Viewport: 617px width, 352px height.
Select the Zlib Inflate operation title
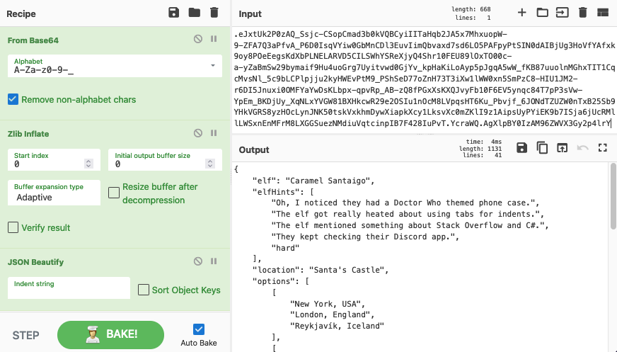pyautogui.click(x=28, y=134)
